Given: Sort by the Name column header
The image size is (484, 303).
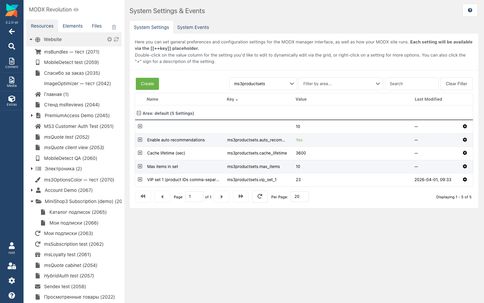Looking at the screenshot, I should [152, 99].
